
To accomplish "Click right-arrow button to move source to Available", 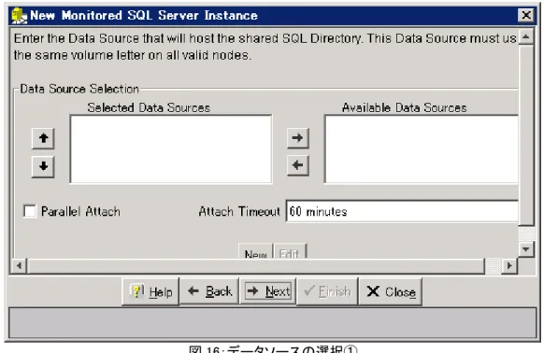I will pos(297,138).
